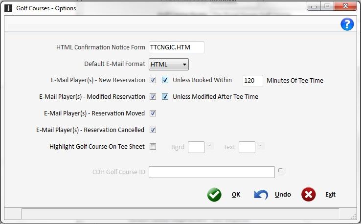Toggle E-Mail Player(s) - New Reservation checkbox
The height and width of the screenshot is (224, 361).
153,80
